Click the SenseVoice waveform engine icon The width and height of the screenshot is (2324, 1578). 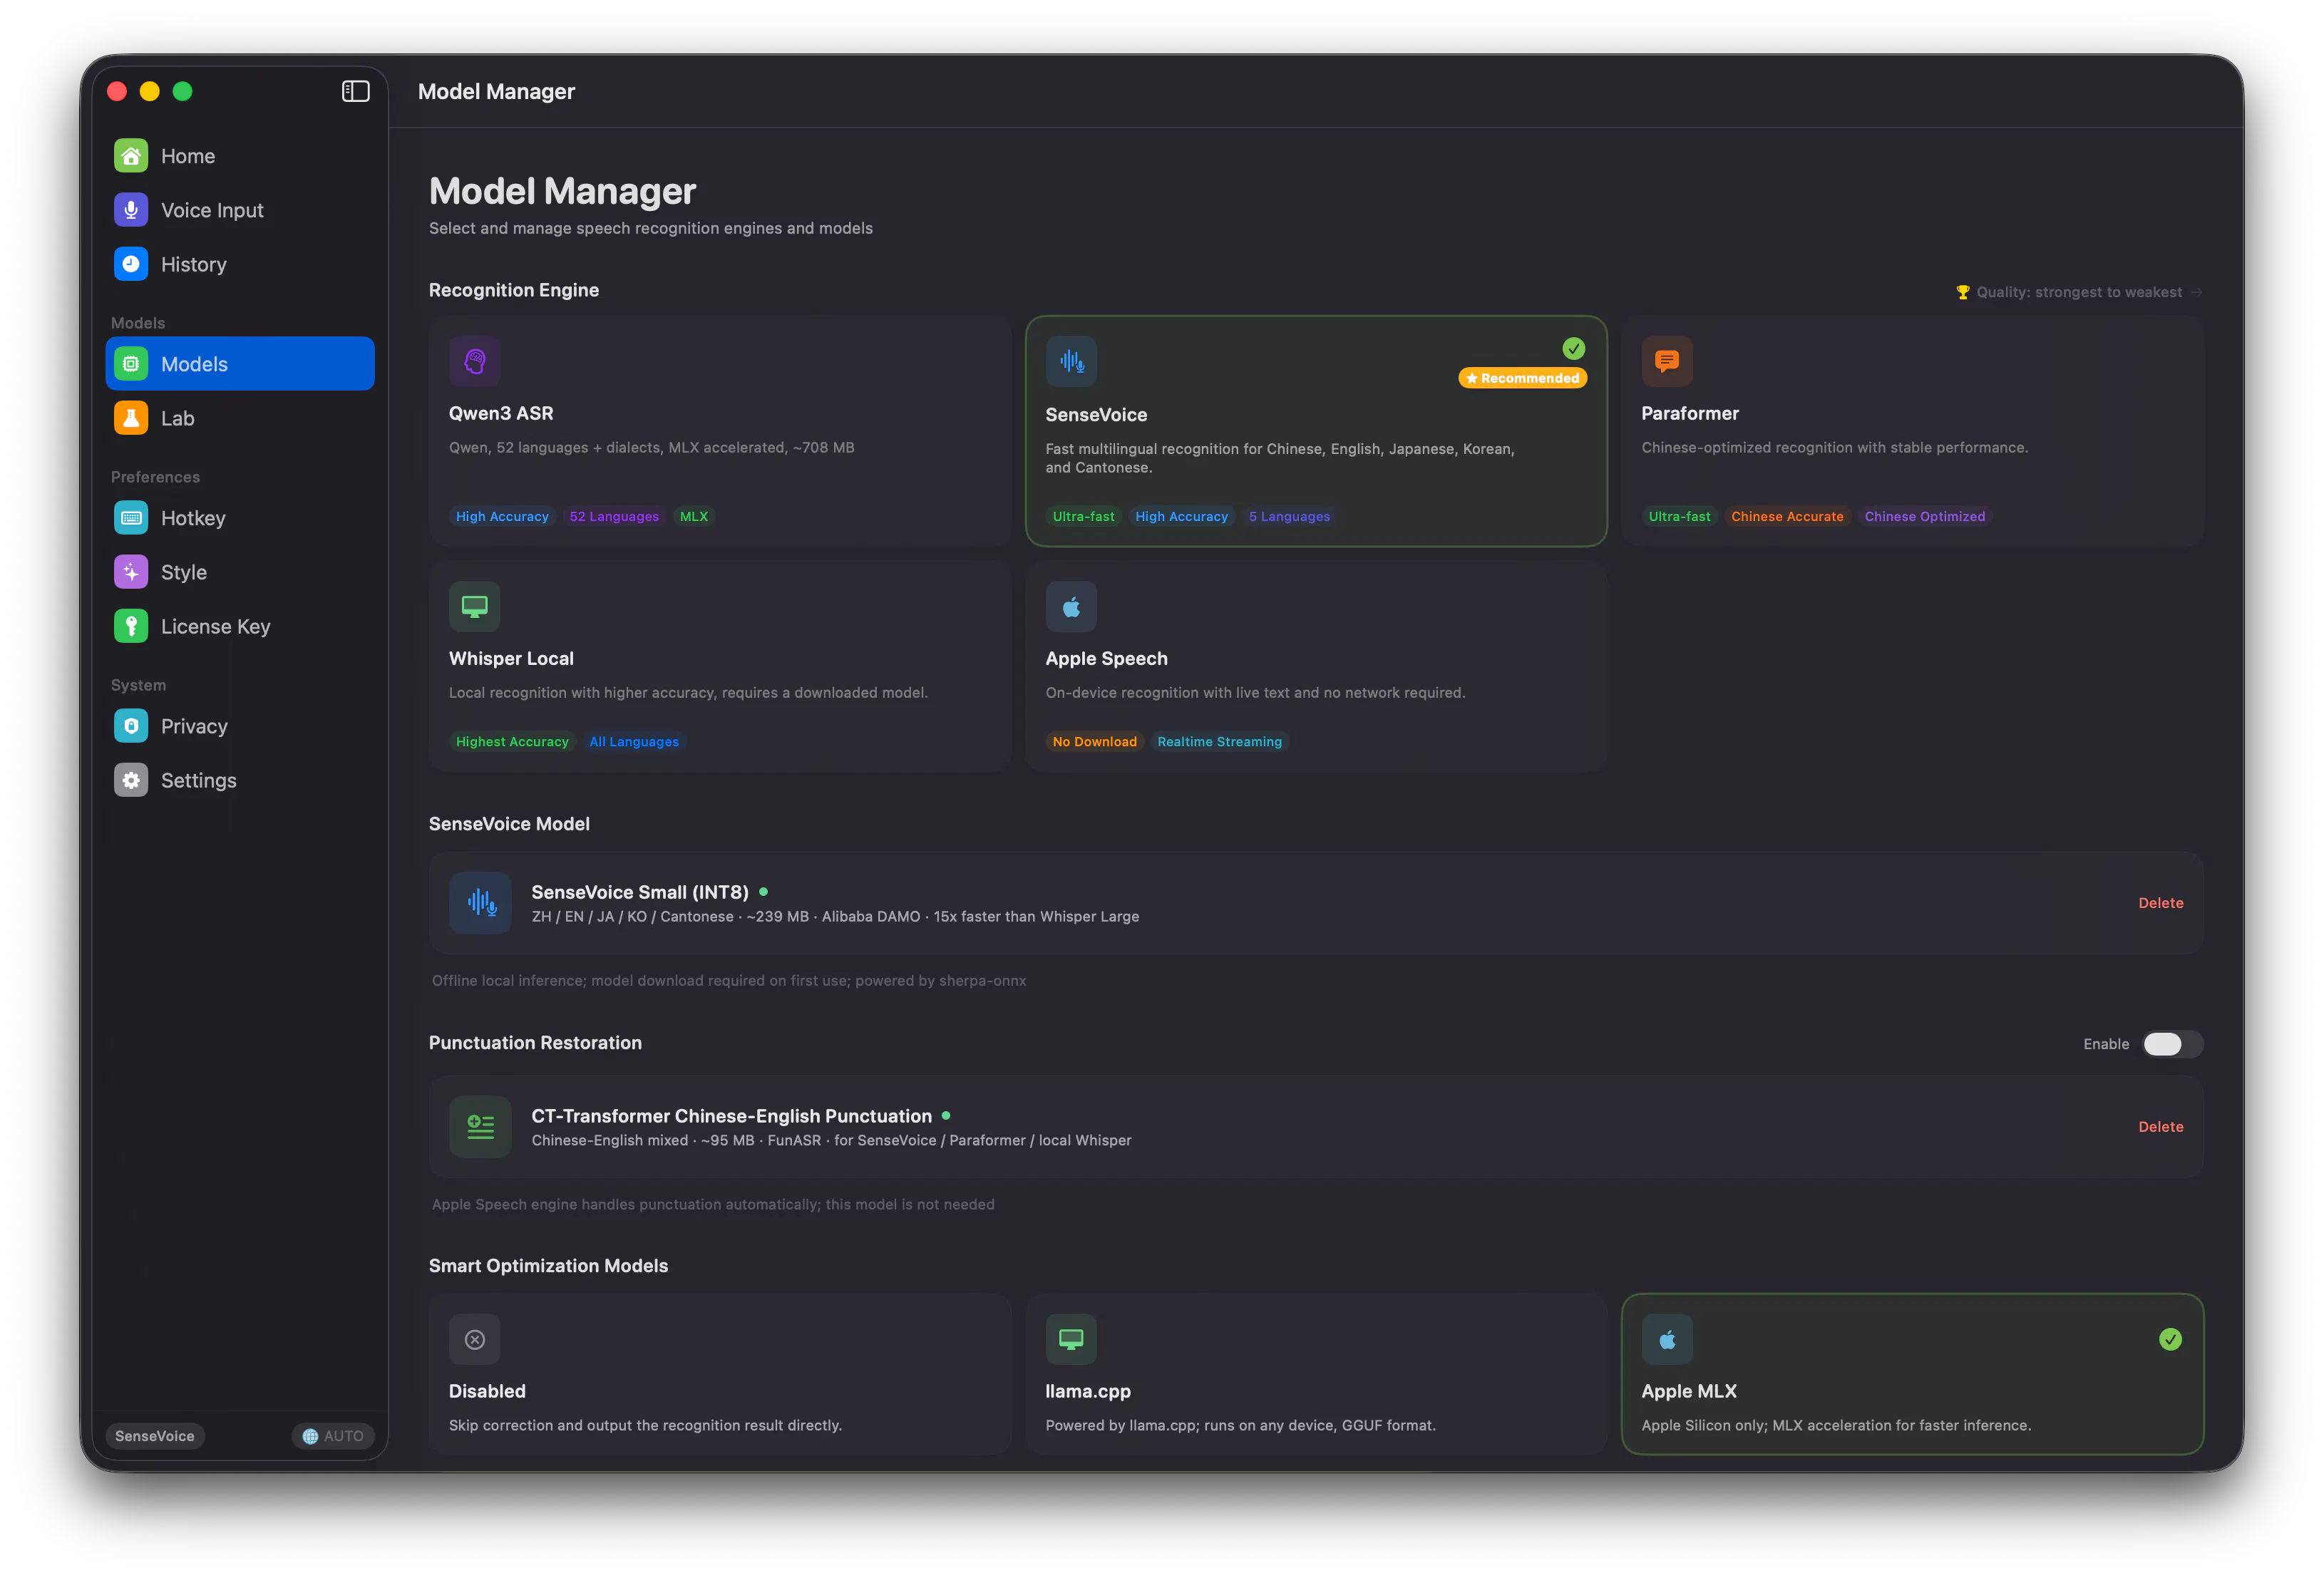click(1071, 362)
